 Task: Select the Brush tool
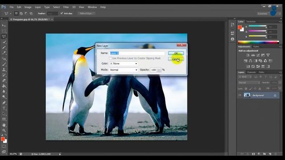[x=4, y=64]
